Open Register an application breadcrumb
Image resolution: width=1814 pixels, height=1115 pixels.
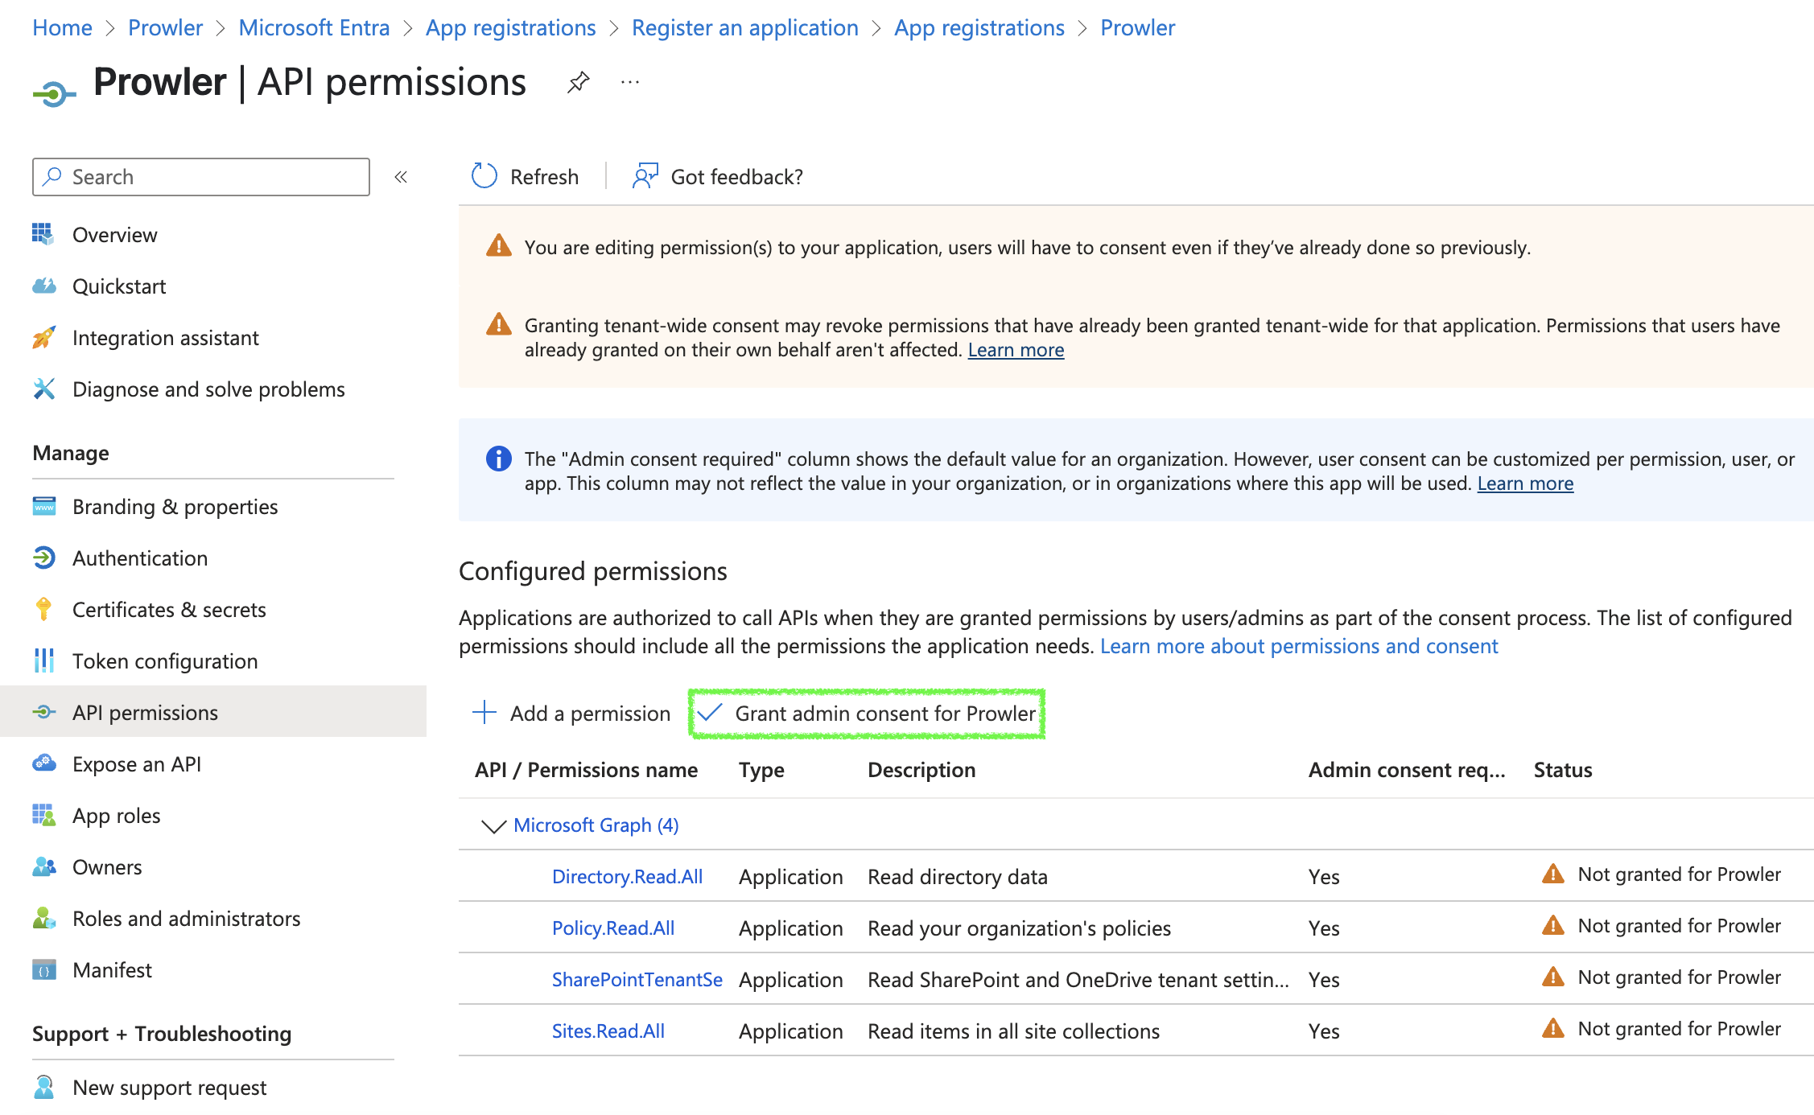click(744, 27)
